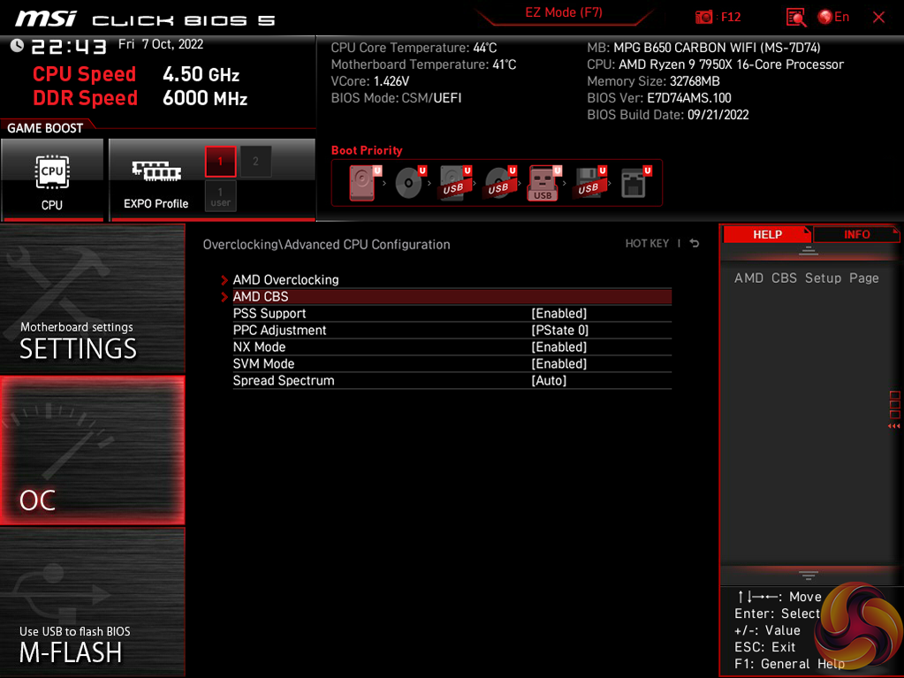Screen dimensions: 904x678
Task: Click the Overclocking\Advanced CPU Configuration breadcrumb
Action: (326, 245)
